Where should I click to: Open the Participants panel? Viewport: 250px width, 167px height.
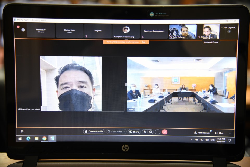click(x=202, y=133)
